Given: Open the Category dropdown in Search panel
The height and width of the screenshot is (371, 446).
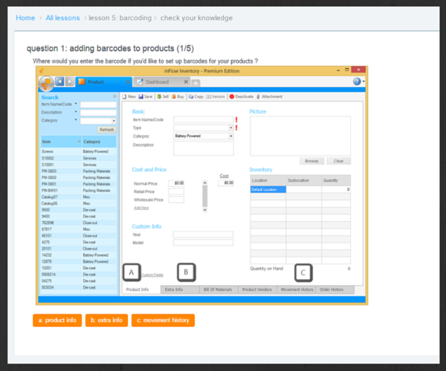Looking at the screenshot, I should (114, 119).
